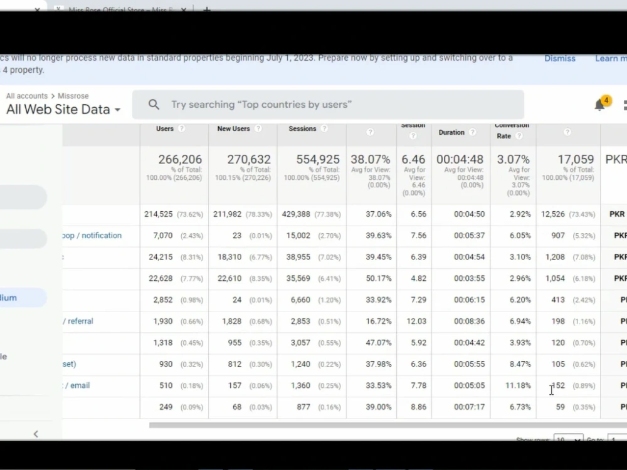Click Users cell 214,525
Viewport: 627px width, 470px height.
click(159, 214)
